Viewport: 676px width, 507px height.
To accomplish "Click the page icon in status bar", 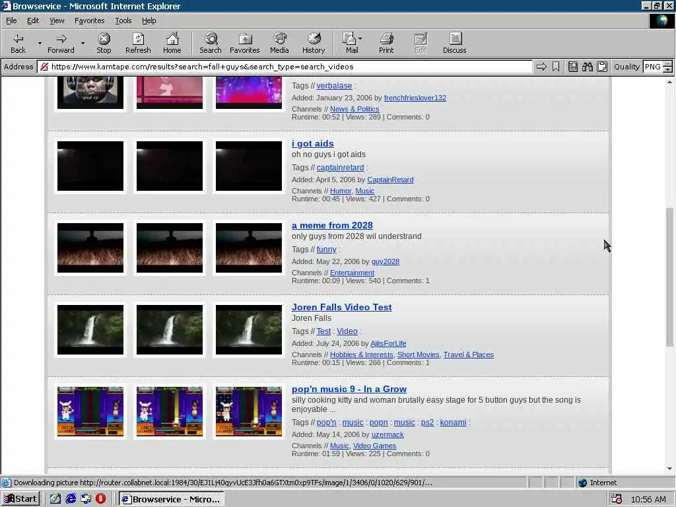I will 6,483.
